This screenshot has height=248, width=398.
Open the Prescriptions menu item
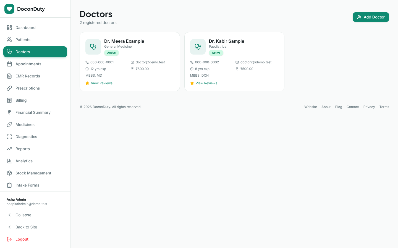coord(35,88)
